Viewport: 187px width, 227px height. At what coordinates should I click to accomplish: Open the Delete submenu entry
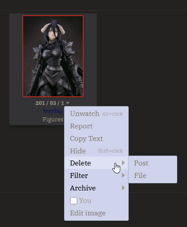[96, 163]
